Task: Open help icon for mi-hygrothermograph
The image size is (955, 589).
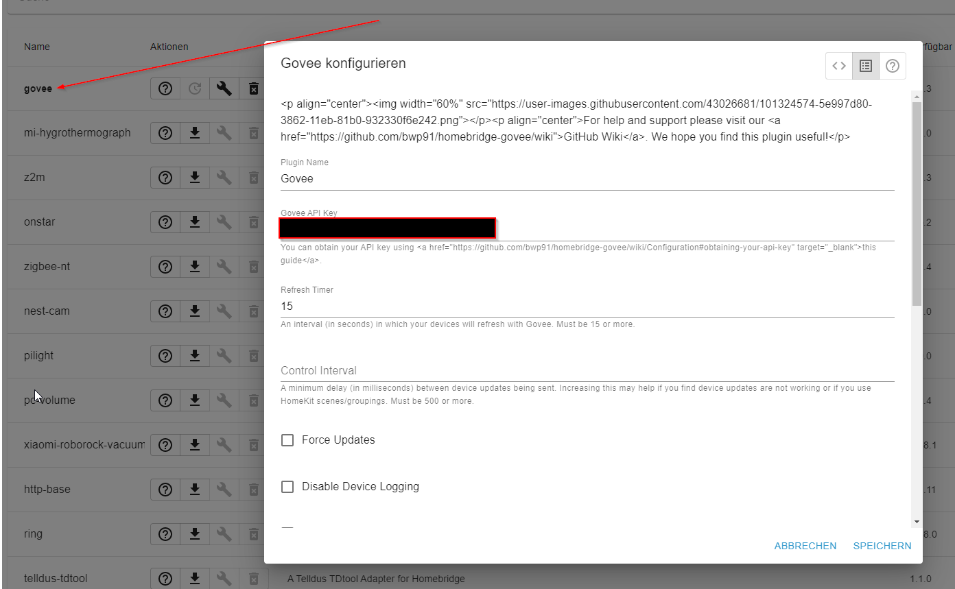Action: click(165, 133)
